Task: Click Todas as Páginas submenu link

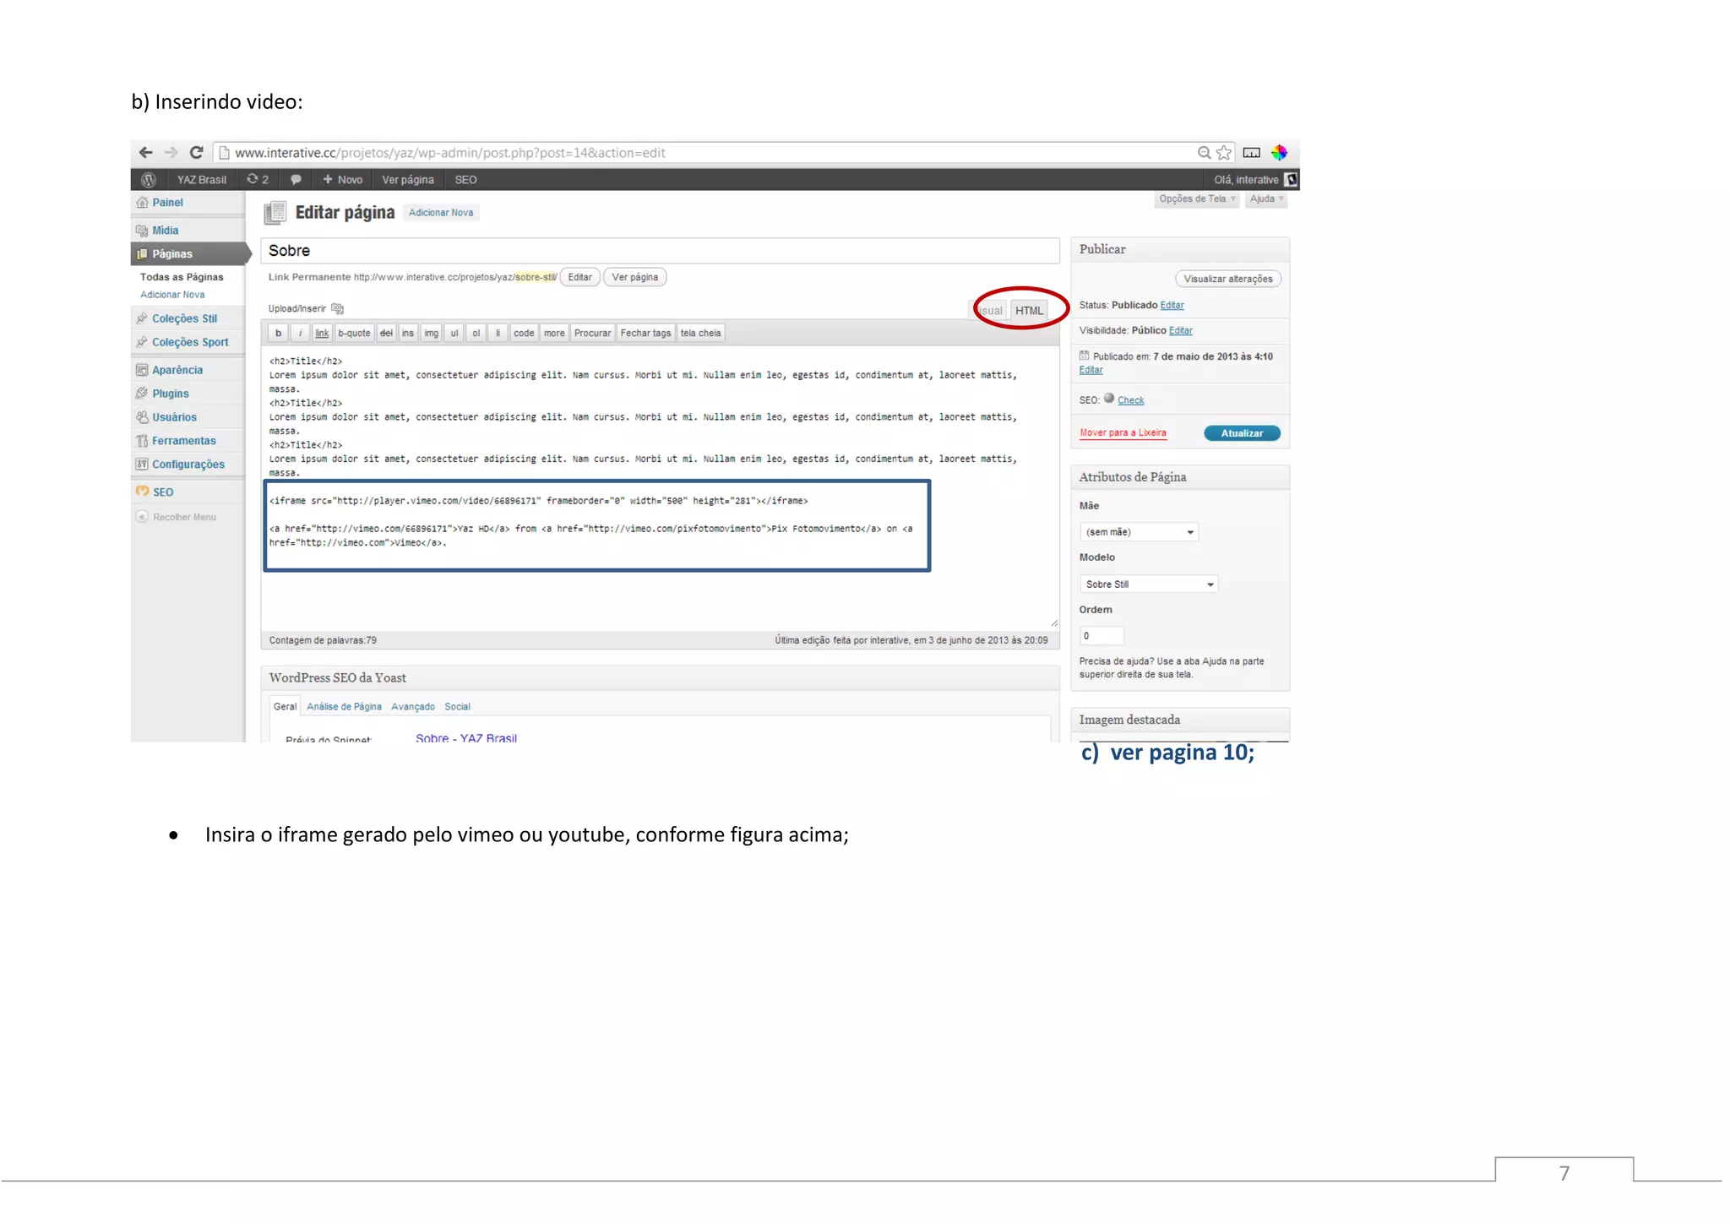Action: (182, 277)
